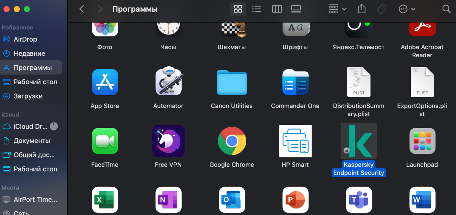
Task: Select the HP Smart printer icon
Action: pyautogui.click(x=295, y=141)
